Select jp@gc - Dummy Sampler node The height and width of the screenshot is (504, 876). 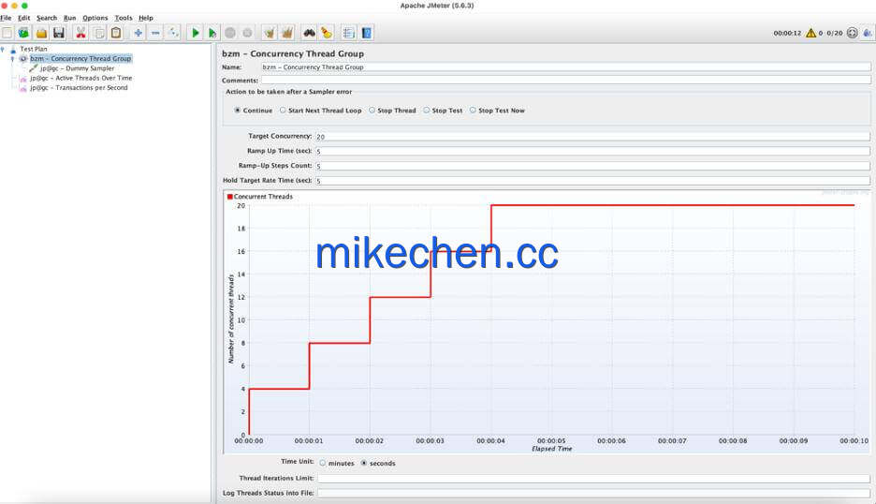pyautogui.click(x=77, y=68)
